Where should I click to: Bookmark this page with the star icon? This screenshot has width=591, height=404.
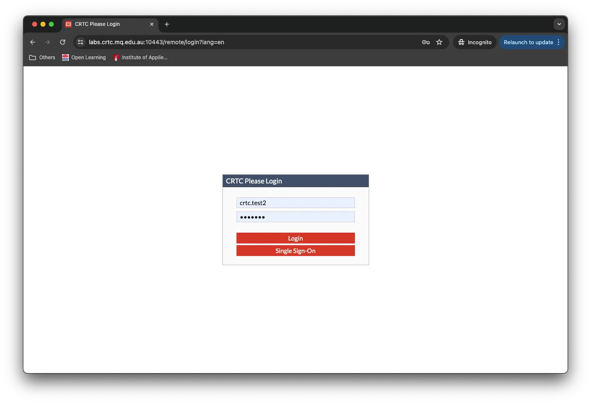(x=439, y=42)
